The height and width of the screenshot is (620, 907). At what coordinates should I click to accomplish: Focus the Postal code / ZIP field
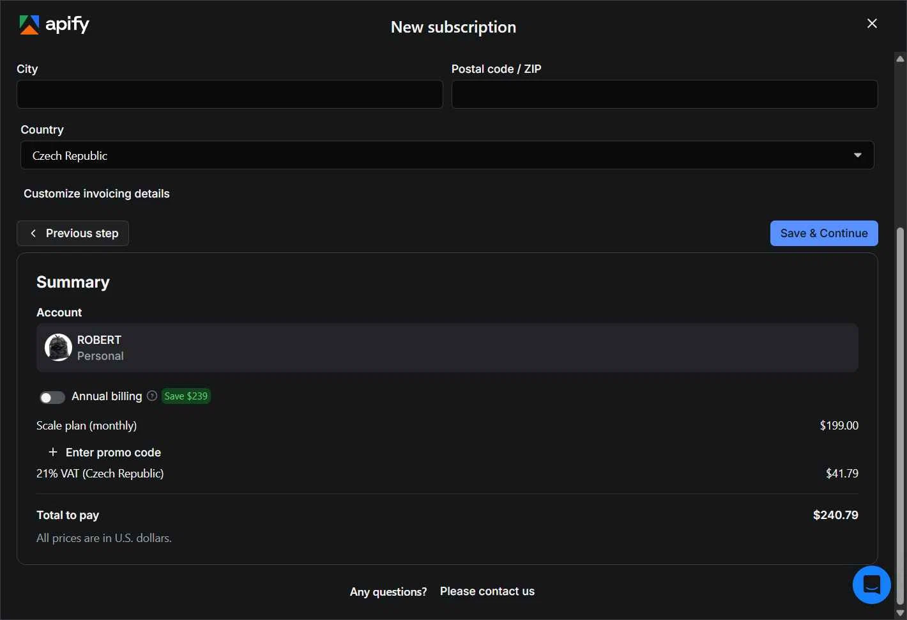coord(664,94)
